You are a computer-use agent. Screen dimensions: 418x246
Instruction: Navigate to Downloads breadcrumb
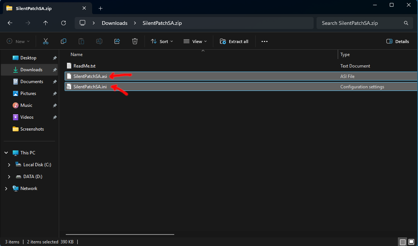(x=115, y=23)
